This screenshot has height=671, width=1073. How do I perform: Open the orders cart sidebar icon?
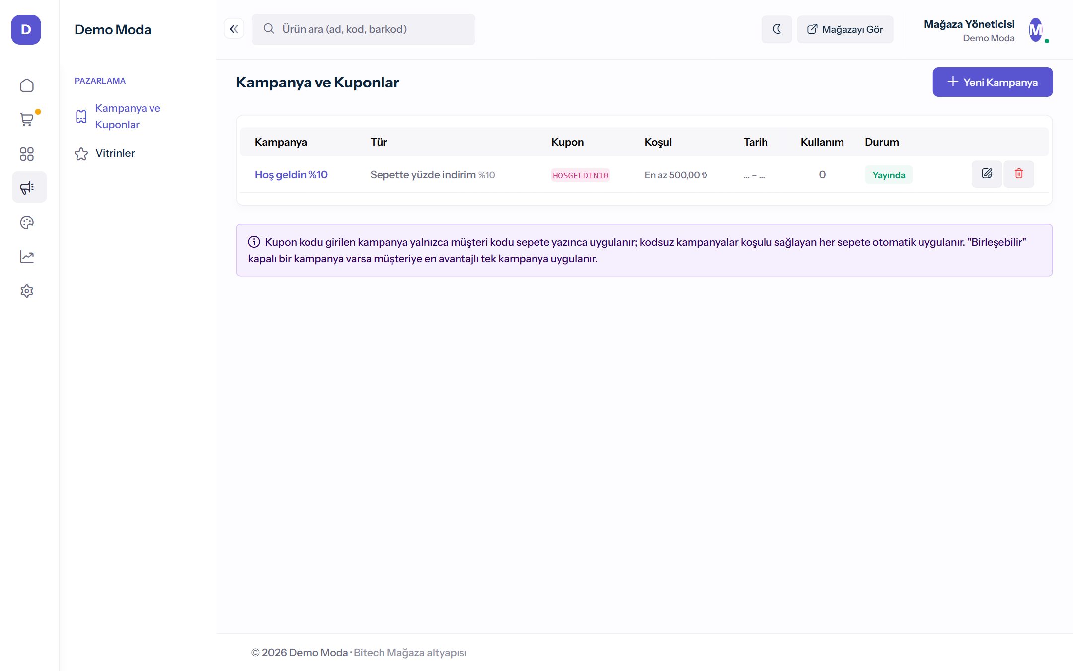point(27,119)
